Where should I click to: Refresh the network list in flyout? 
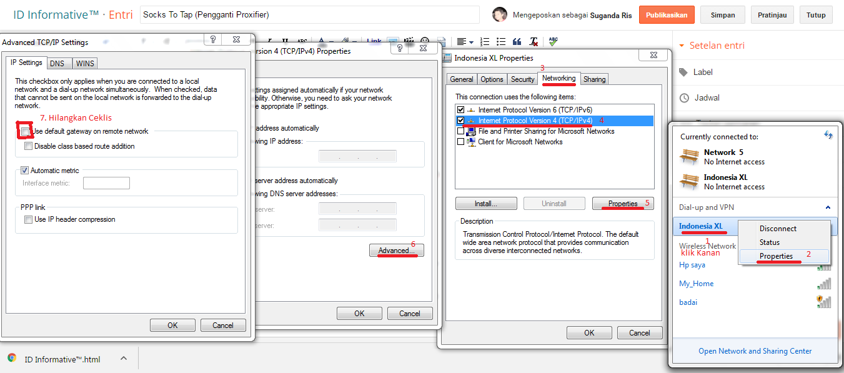[x=828, y=135]
